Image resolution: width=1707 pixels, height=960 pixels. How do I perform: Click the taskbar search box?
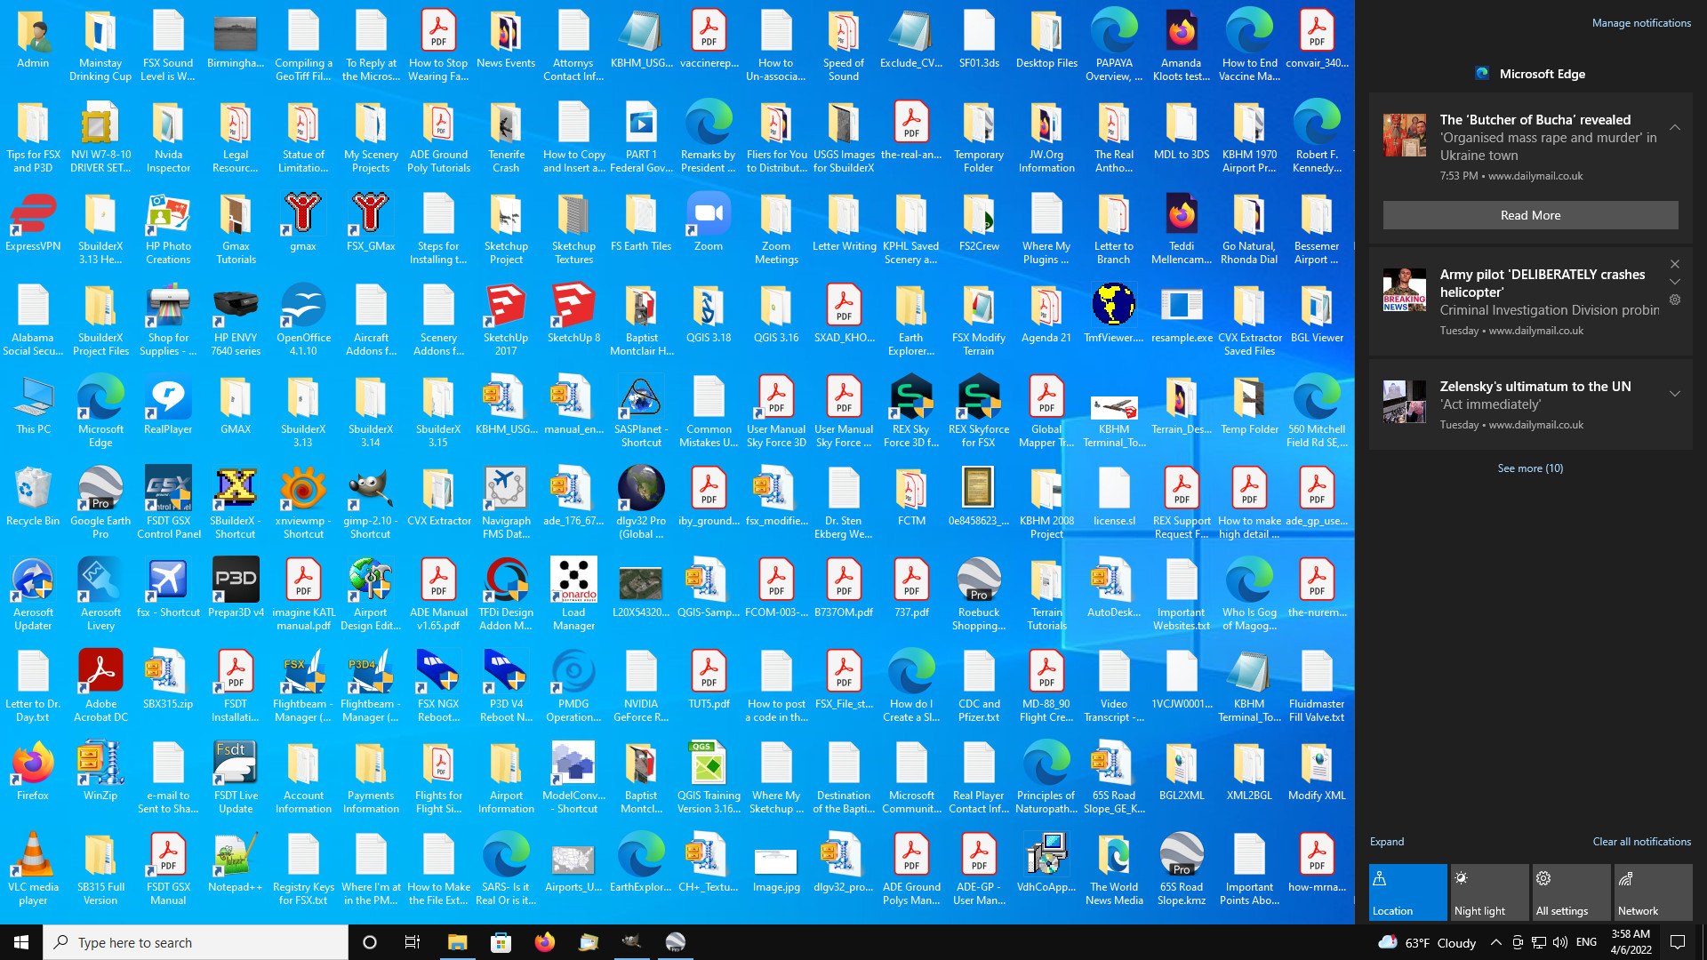(196, 942)
